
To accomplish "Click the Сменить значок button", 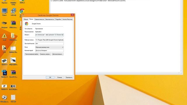I will point(45,54).
